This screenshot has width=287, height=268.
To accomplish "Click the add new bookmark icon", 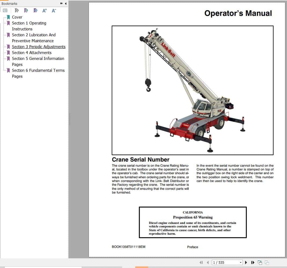I will [x=26, y=10].
